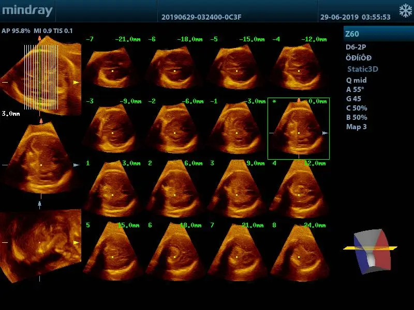Viewport: 414px width, 310px height.
Task: Click the slice-position lines on the reference image
Action: pyautogui.click(x=40, y=78)
